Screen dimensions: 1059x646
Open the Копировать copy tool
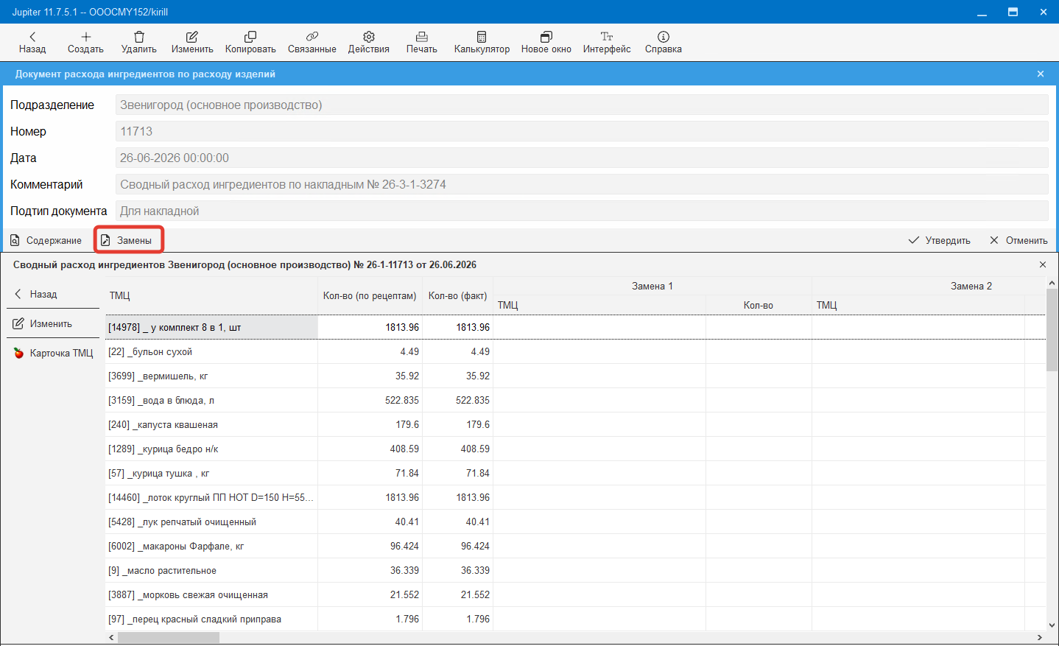[x=250, y=42]
